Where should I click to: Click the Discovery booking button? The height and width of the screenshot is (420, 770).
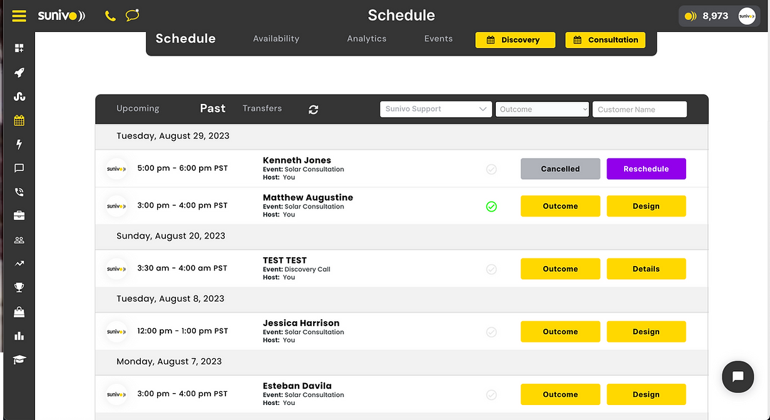(x=515, y=40)
